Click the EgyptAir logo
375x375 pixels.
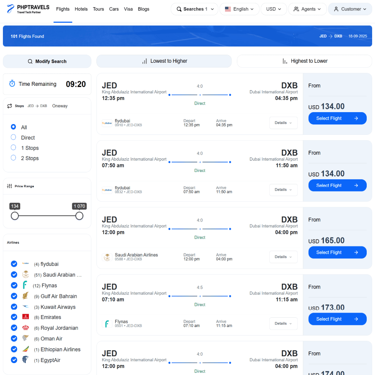25,359
